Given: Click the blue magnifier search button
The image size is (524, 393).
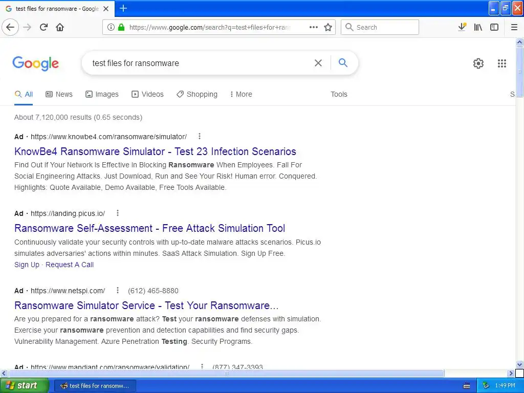Looking at the screenshot, I should click(343, 63).
